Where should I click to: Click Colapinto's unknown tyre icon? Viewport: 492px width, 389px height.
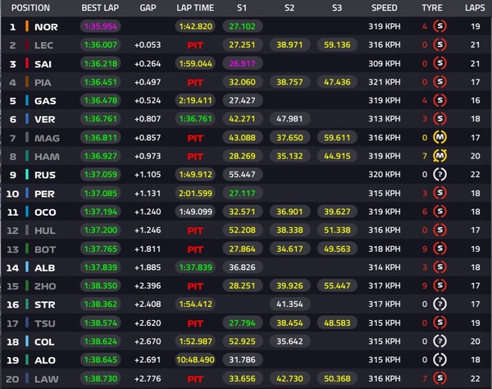click(440, 341)
